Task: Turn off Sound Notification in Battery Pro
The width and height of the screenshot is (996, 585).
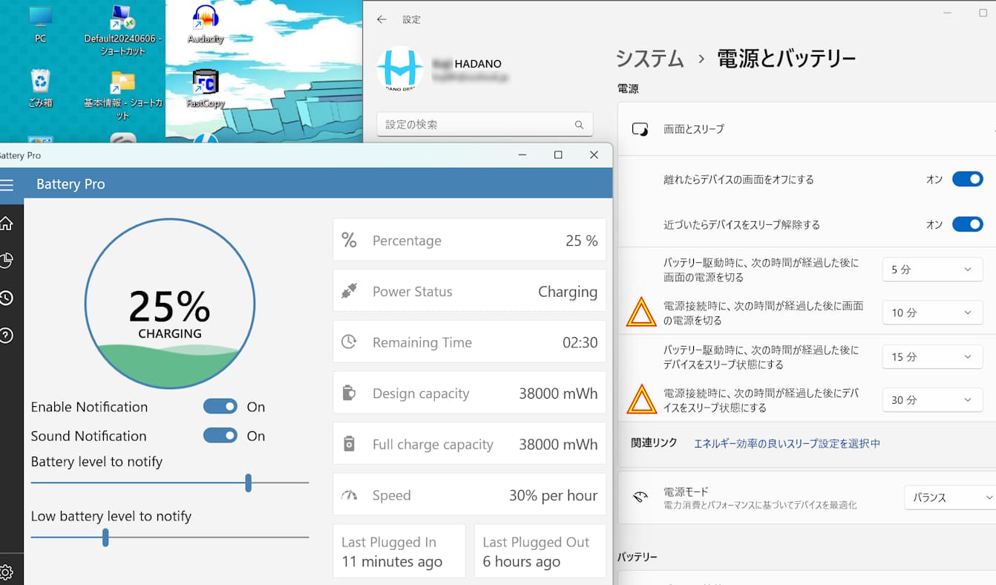Action: pyautogui.click(x=220, y=436)
